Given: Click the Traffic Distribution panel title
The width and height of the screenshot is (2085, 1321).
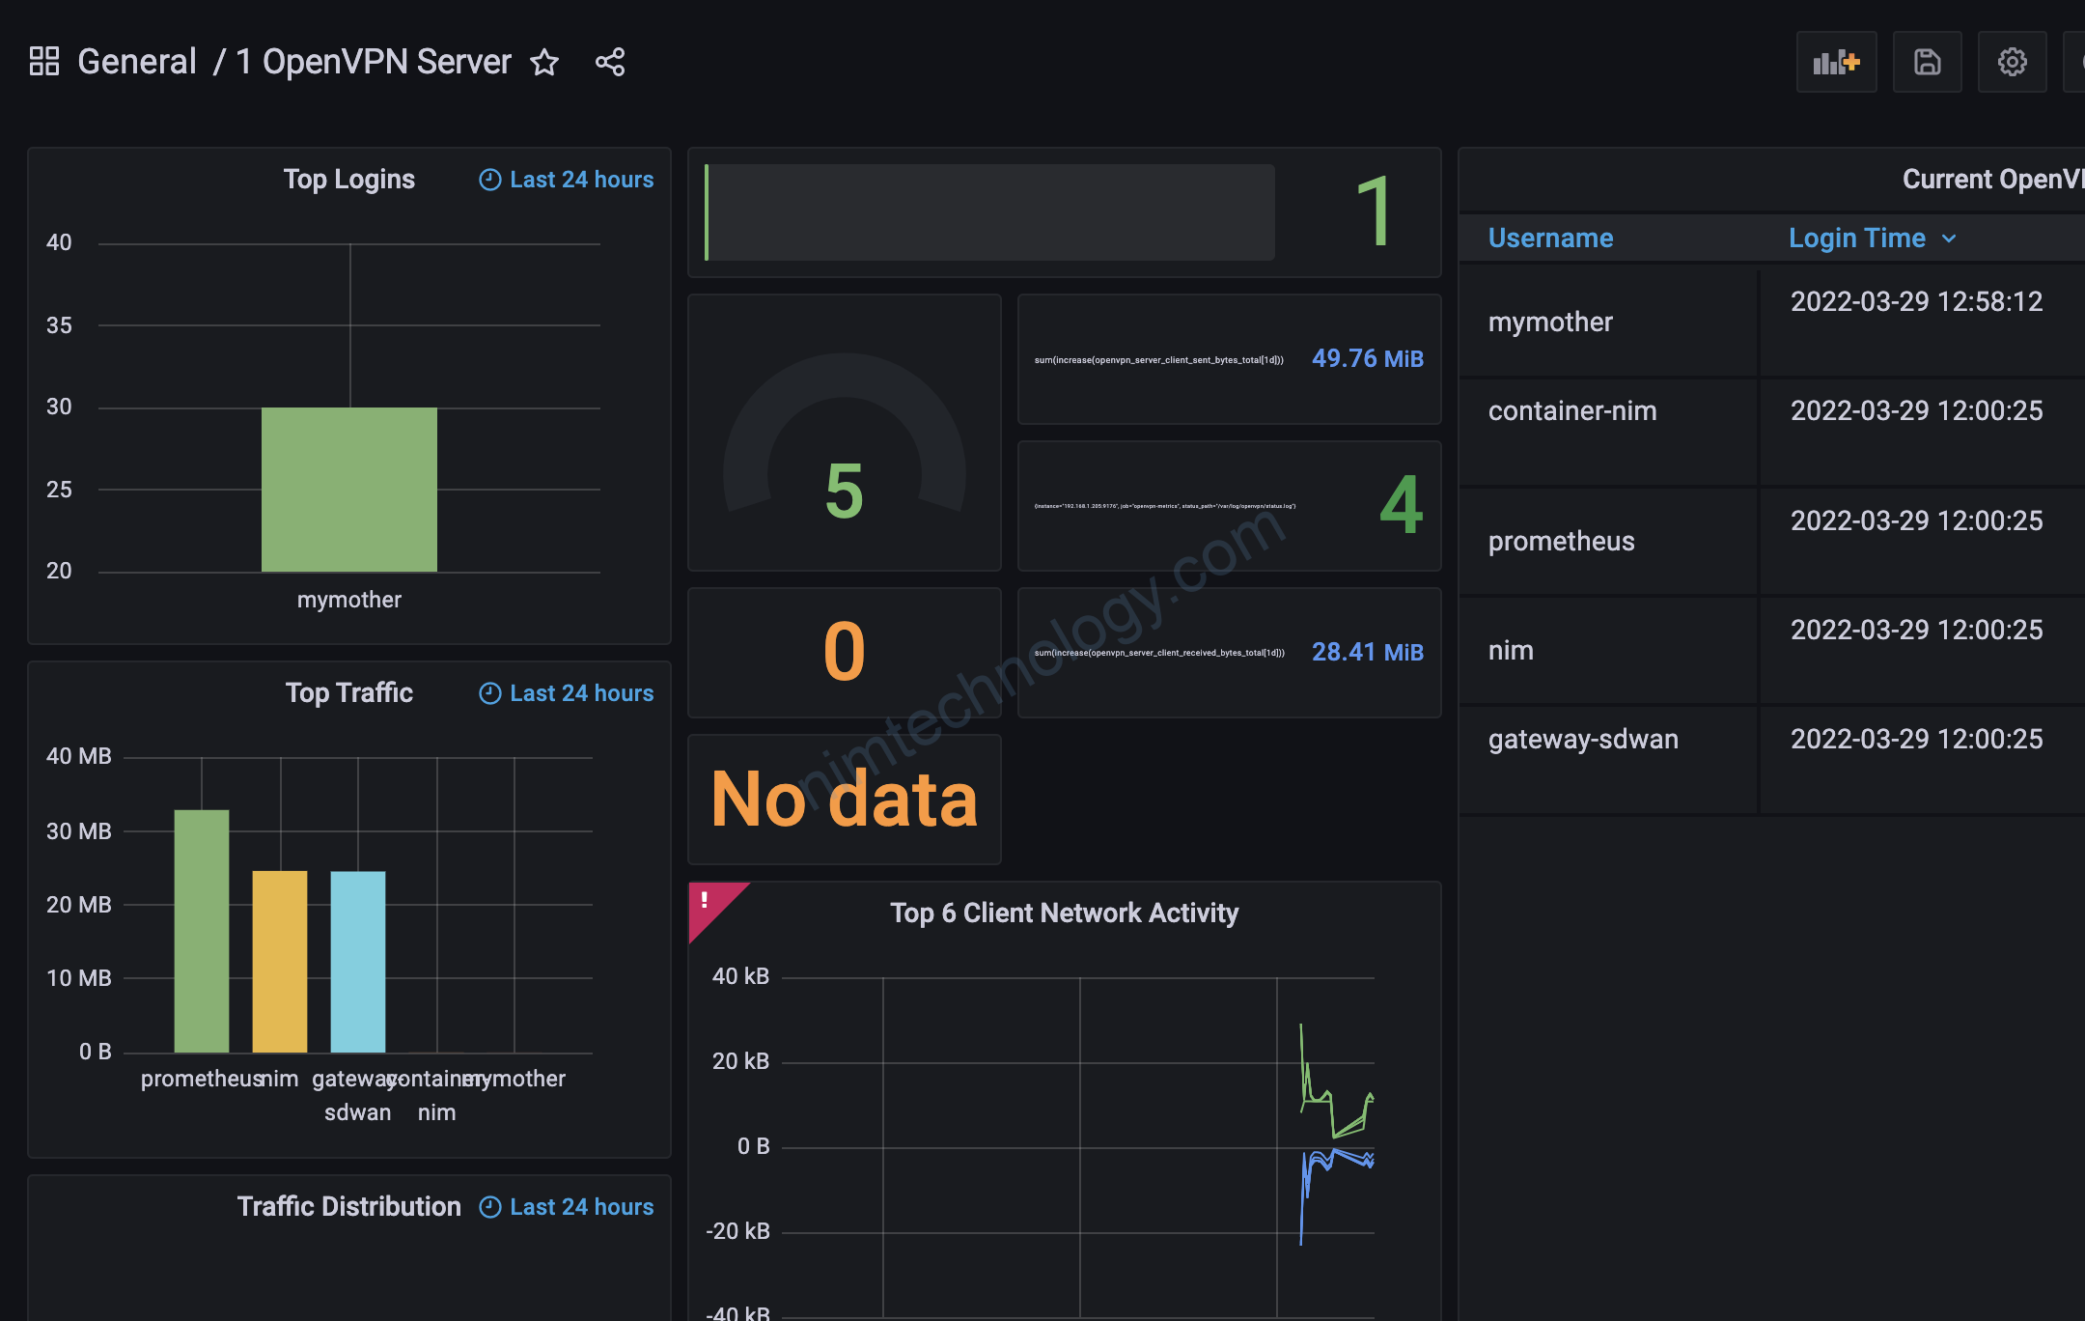Looking at the screenshot, I should click(348, 1207).
